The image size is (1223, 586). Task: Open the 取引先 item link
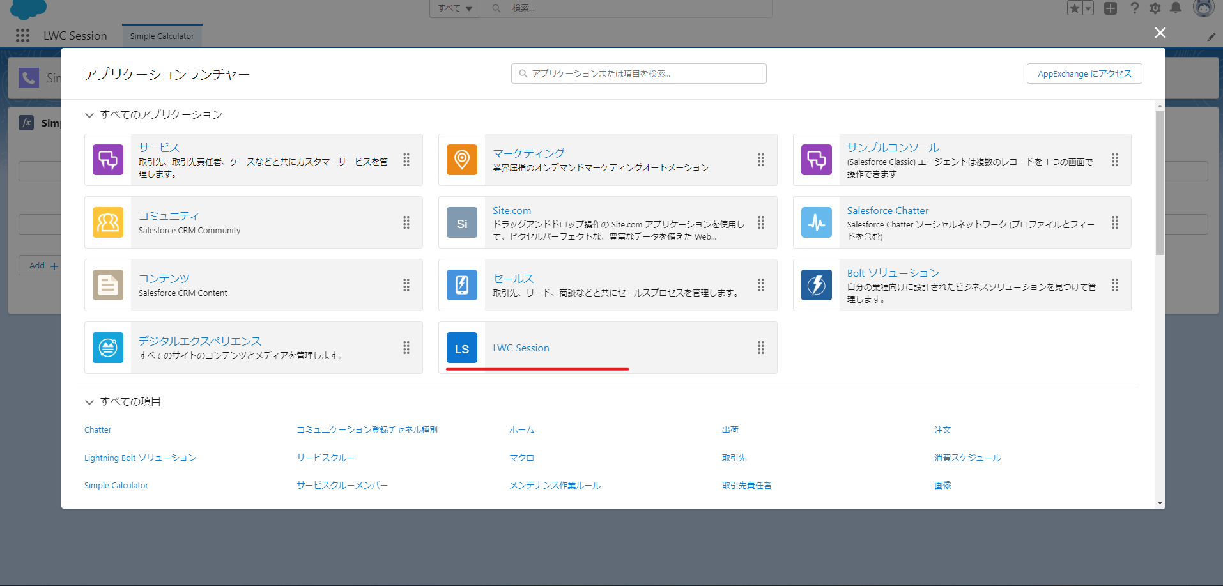(x=734, y=458)
